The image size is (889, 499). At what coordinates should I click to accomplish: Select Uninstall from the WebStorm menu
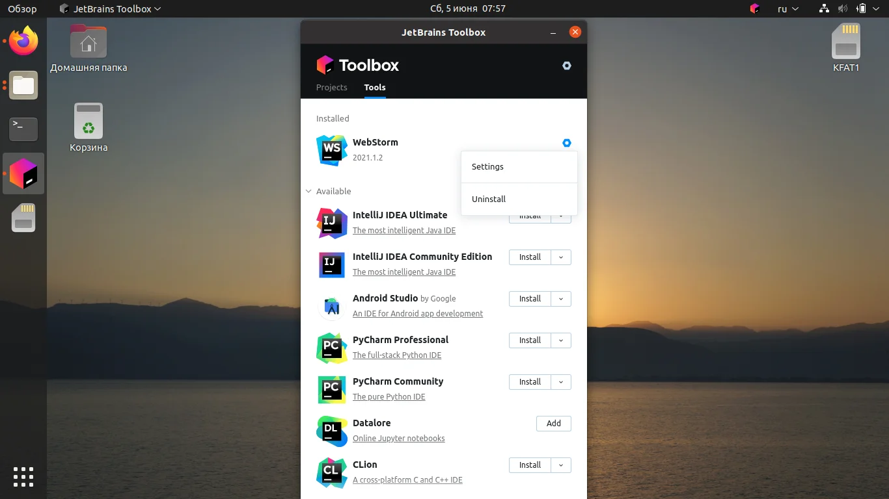[488, 199]
